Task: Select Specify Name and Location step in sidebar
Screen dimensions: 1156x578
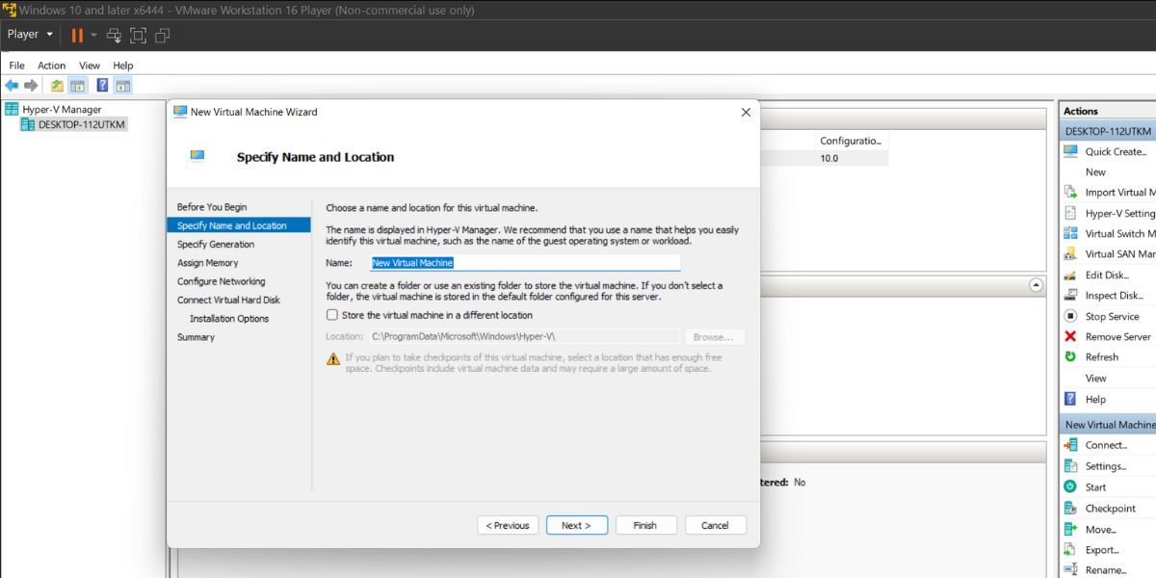Action: (x=239, y=225)
